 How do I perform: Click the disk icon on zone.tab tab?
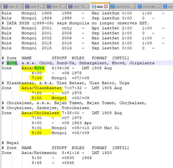(140, 6)
